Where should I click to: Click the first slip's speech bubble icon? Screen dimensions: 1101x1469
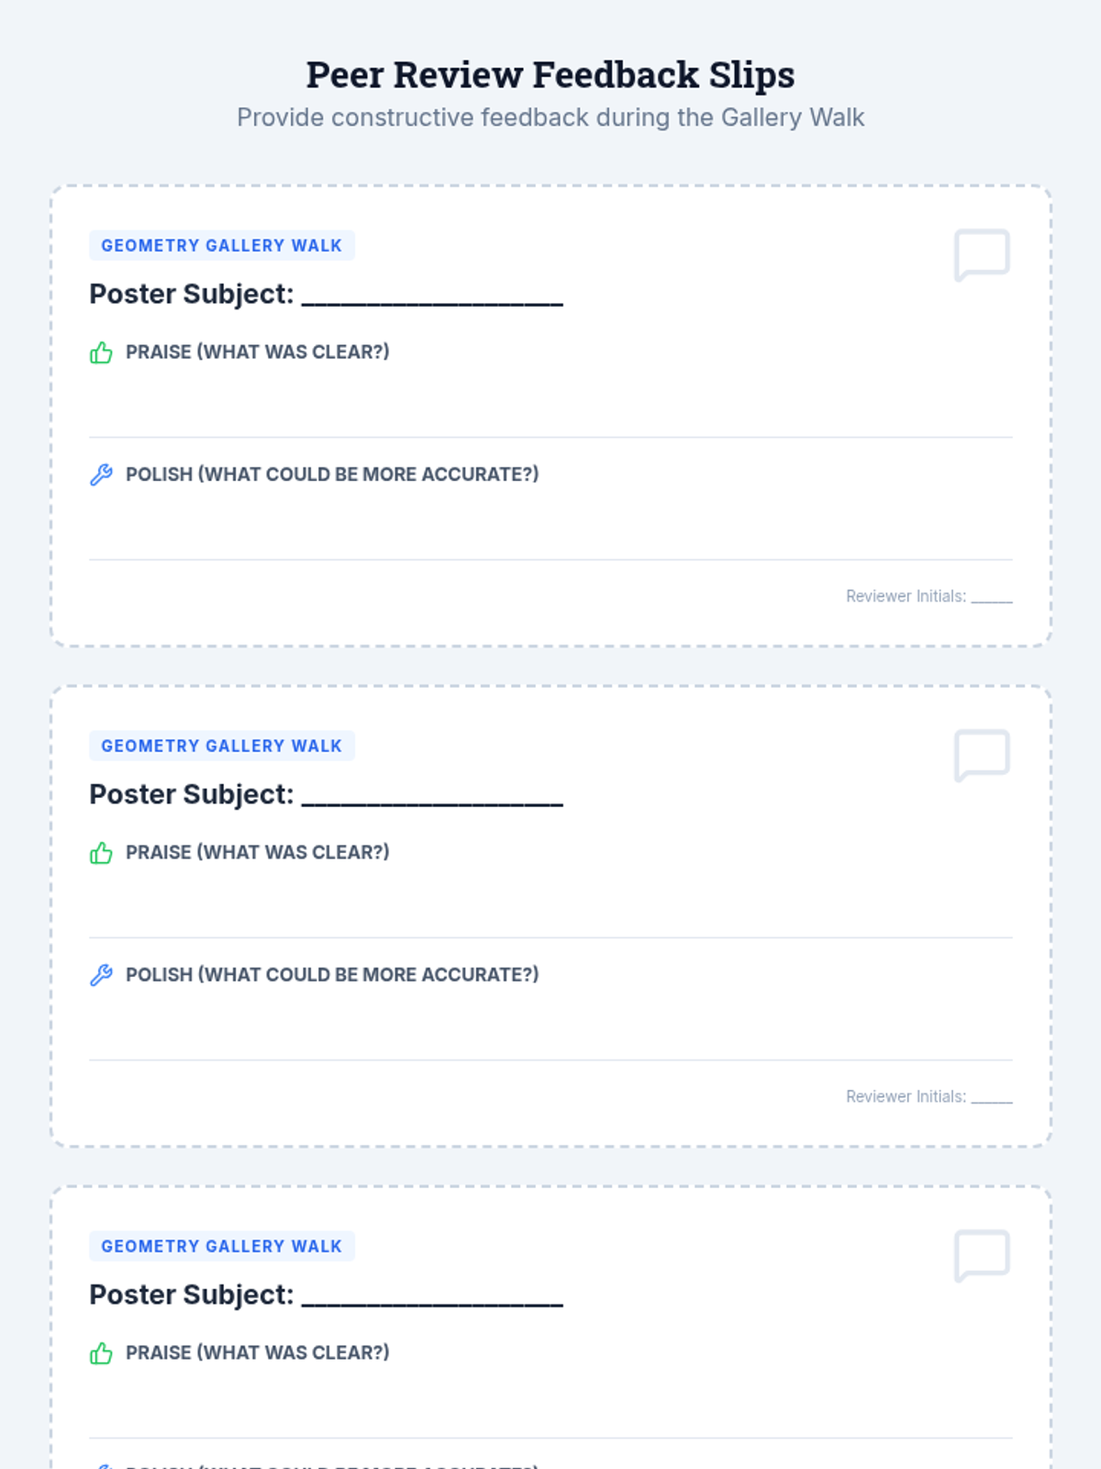983,254
